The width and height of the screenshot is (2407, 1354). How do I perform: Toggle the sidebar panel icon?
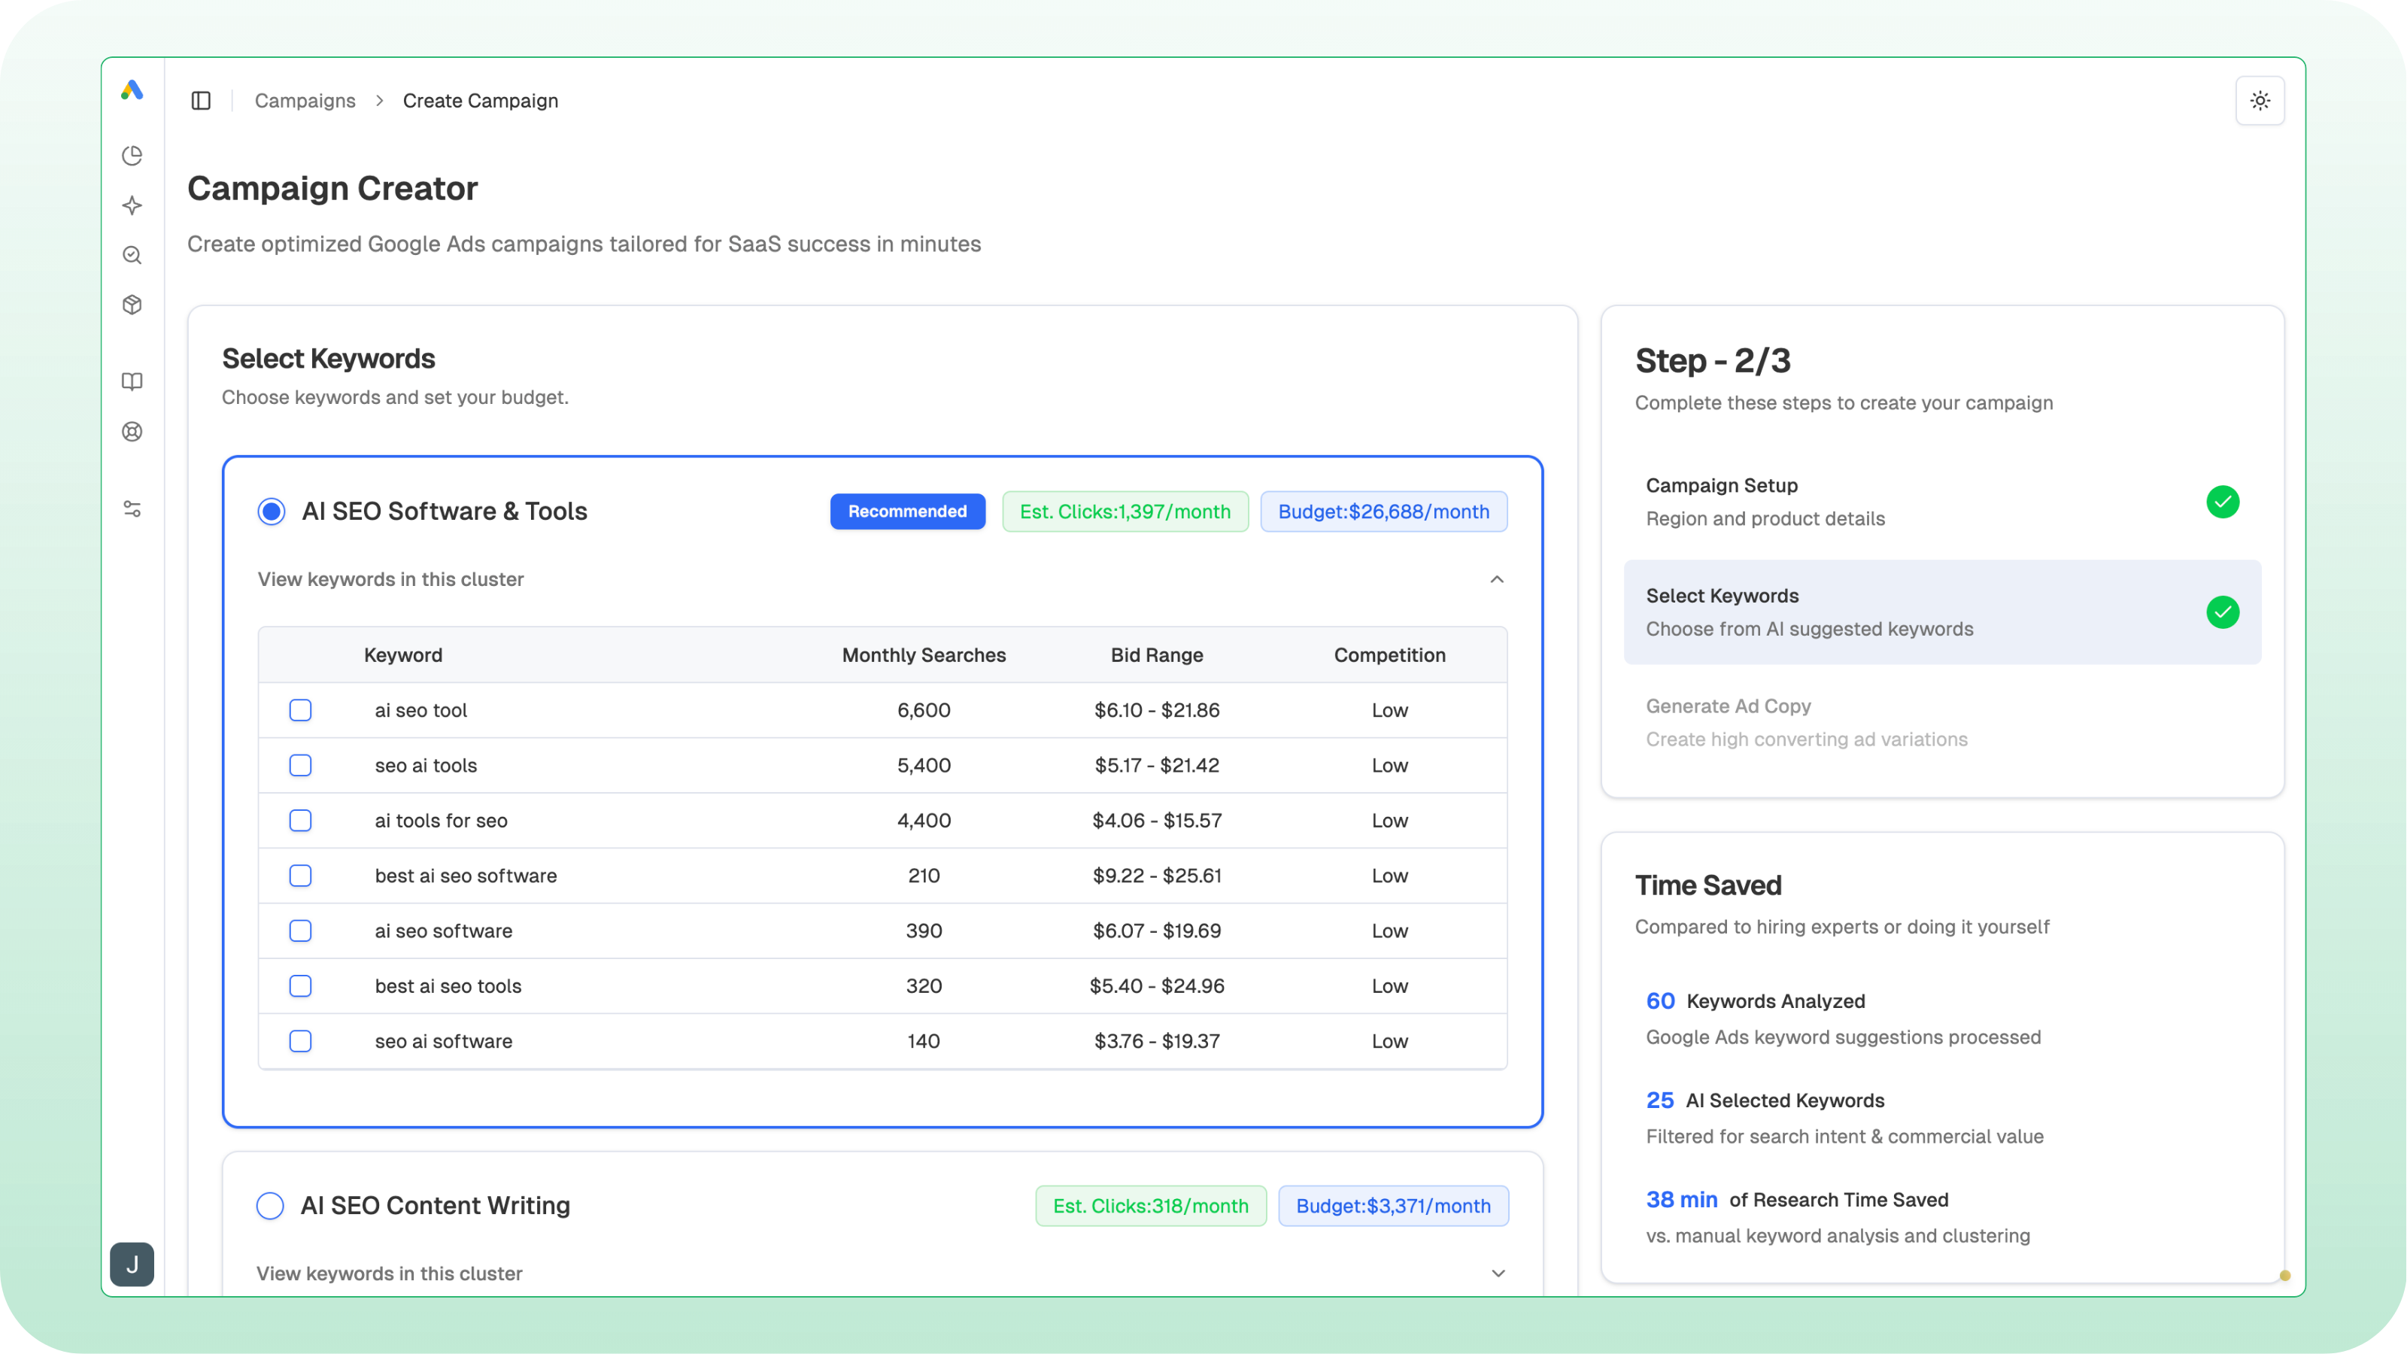click(201, 101)
